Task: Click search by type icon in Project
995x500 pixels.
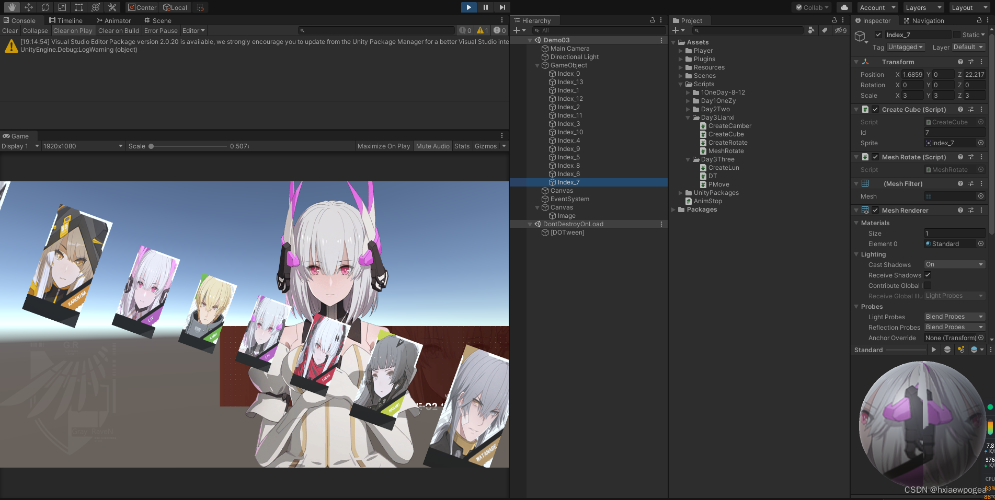Action: (x=811, y=30)
